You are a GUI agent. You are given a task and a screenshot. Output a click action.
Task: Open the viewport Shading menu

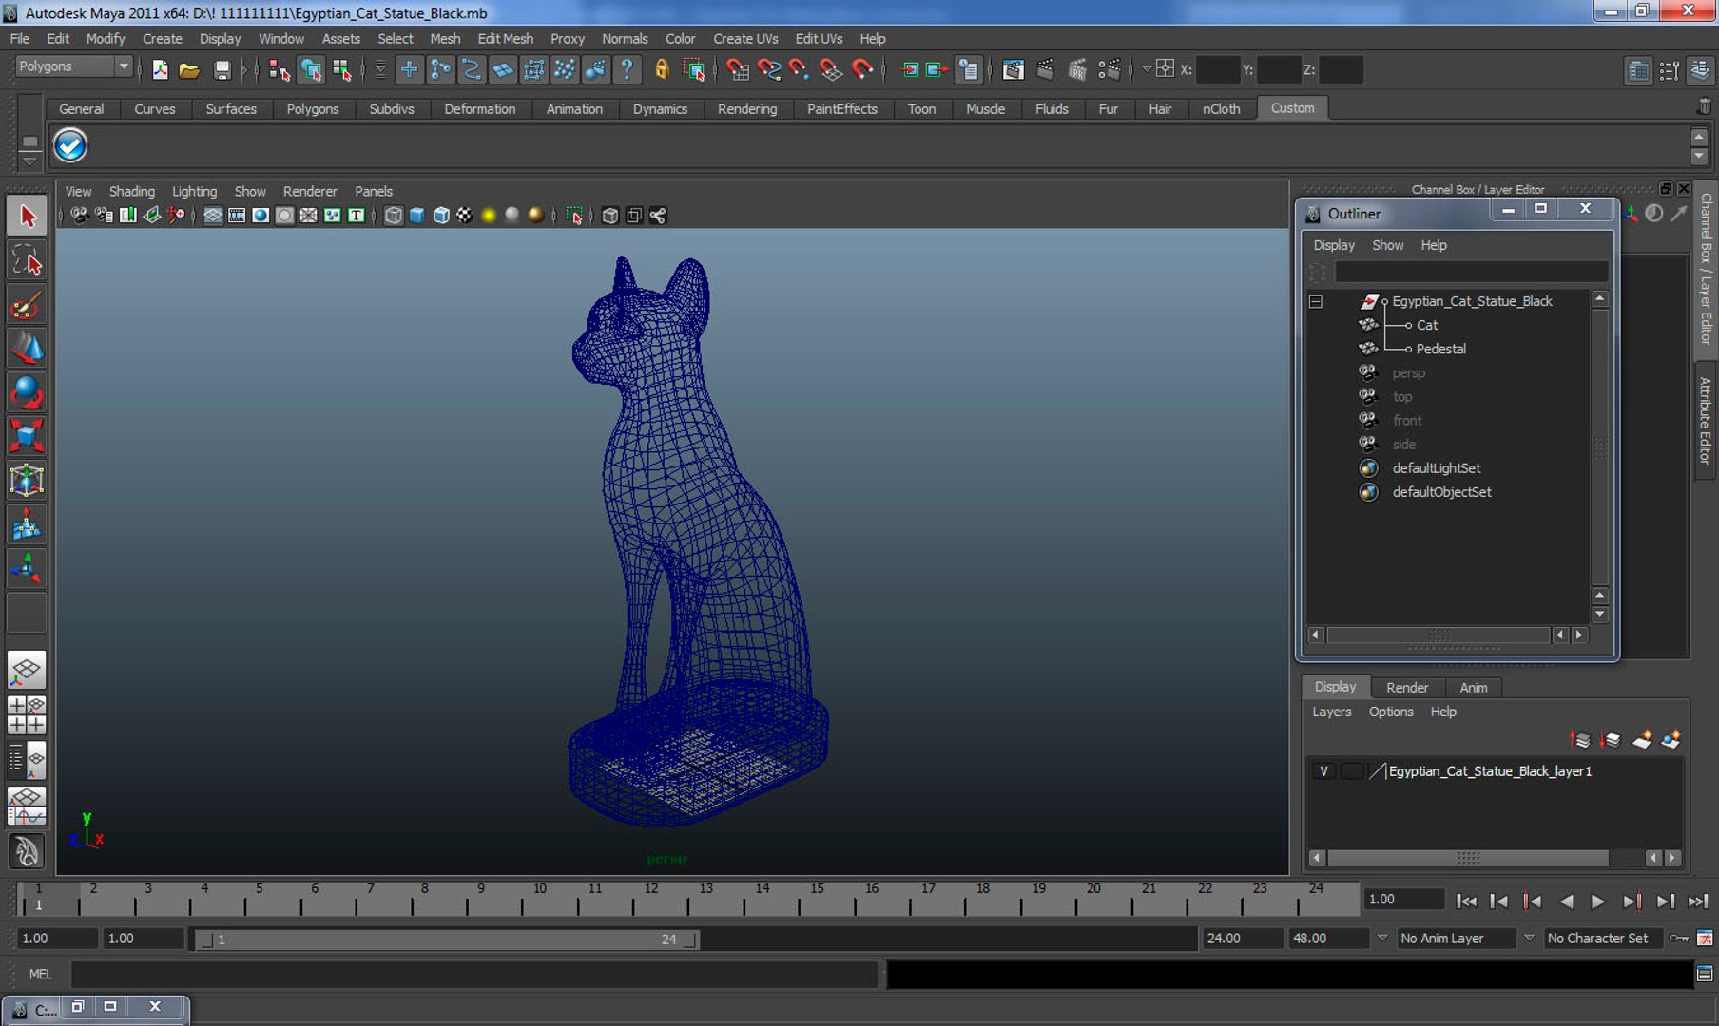pos(131,191)
